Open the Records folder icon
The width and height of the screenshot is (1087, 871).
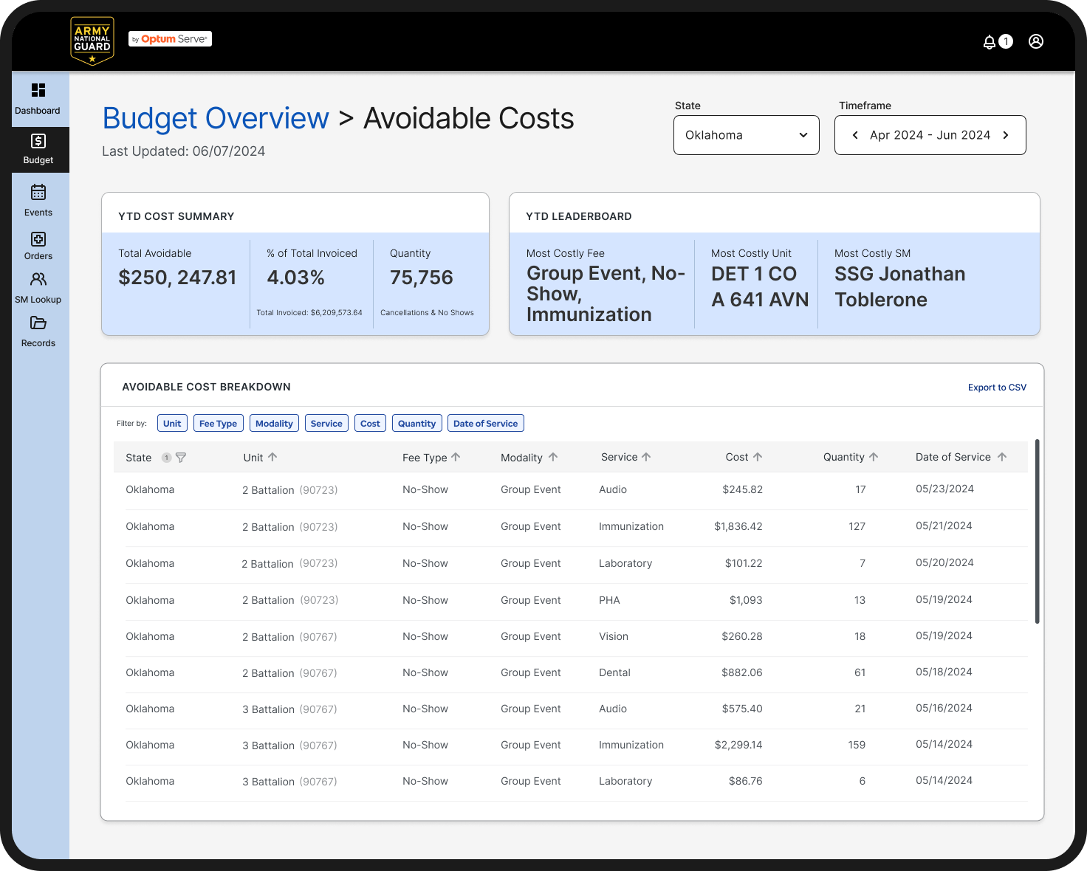[x=38, y=323]
